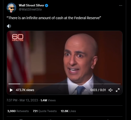Click the 473.7K views label on video
Screen dimensions: 131x120
click(x=25, y=90)
